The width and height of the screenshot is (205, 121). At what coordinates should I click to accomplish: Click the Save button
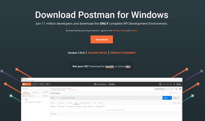coord(175,98)
